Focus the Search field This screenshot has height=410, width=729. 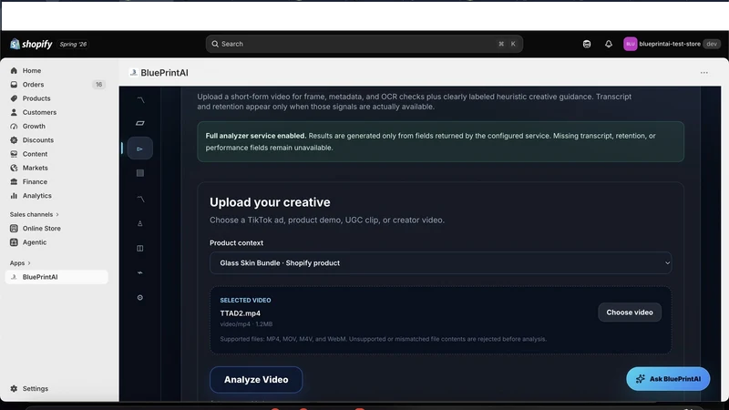tap(364, 44)
